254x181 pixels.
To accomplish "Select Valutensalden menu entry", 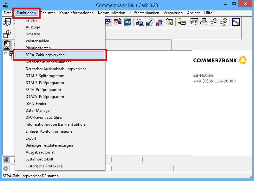I will click(60, 41).
